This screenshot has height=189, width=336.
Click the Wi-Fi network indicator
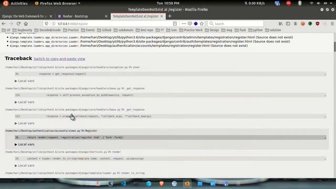[x=311, y=3]
